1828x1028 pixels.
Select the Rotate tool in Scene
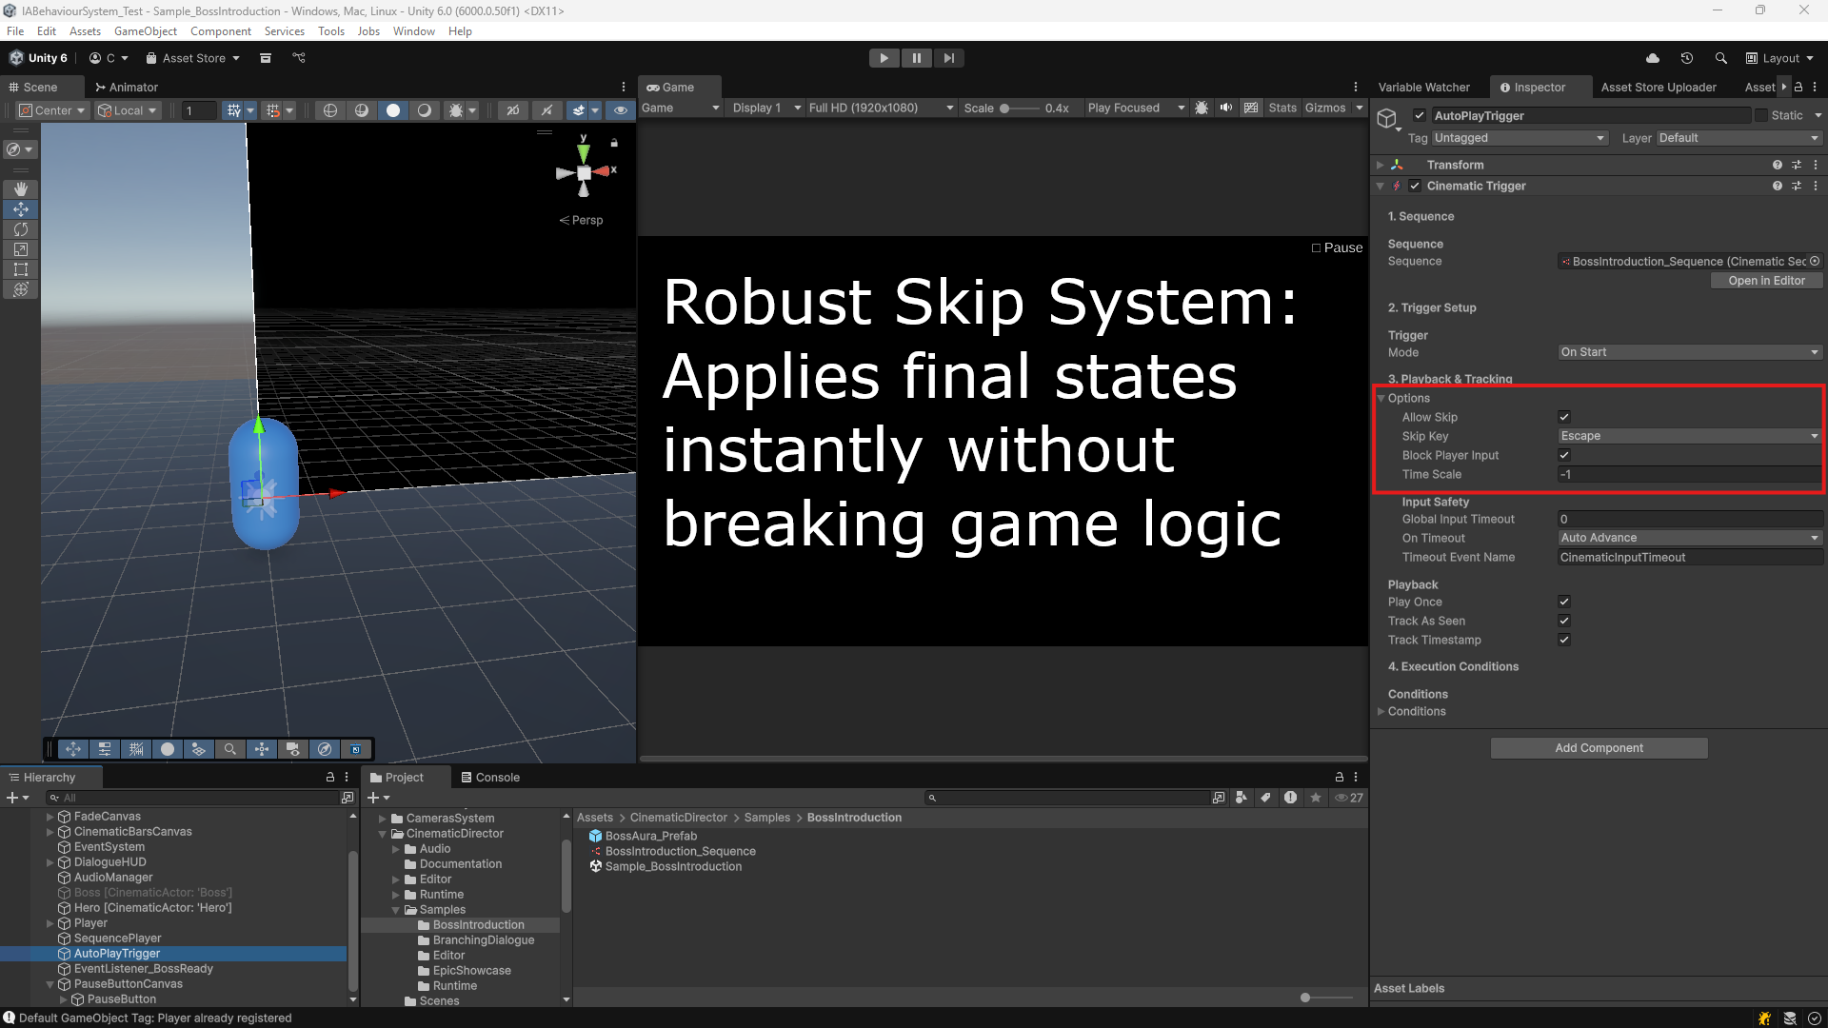pyautogui.click(x=21, y=229)
